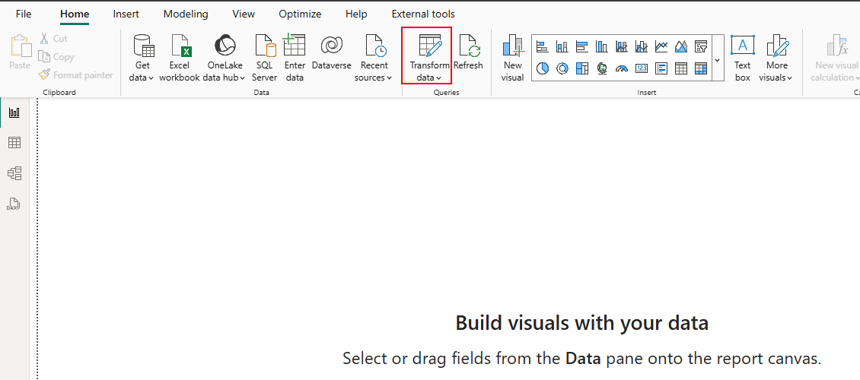Viewport: 860px width, 380px height.
Task: Open Model view from left sidebar
Action: point(14,173)
